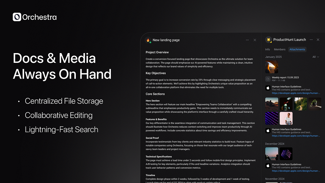325x183 pixels.
Task: Click the January 2025 section label
Action: (273, 57)
